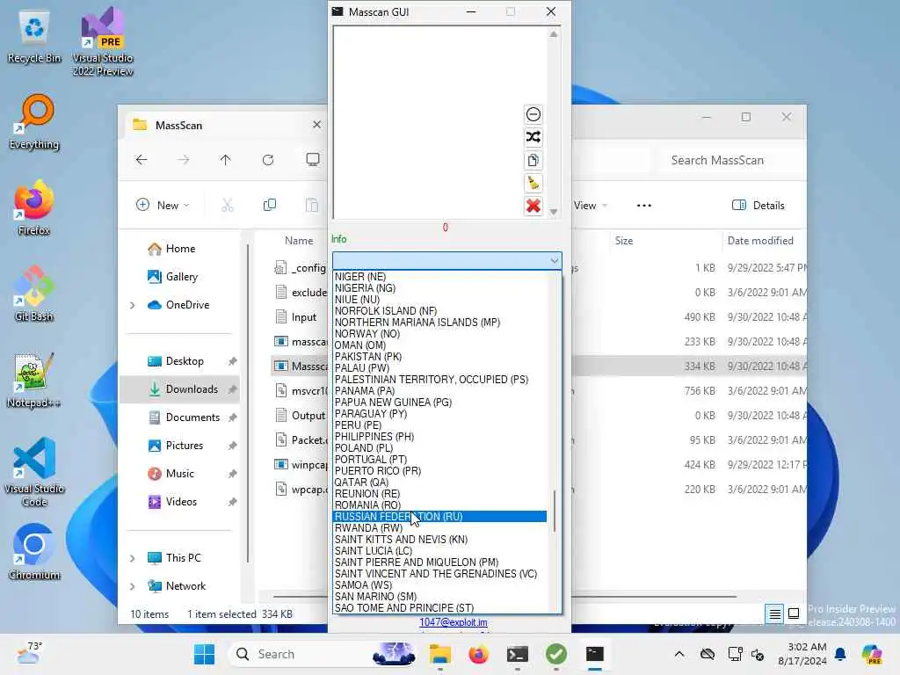Go back in MassScan Explorer window
The height and width of the screenshot is (675, 900).
coord(142,160)
